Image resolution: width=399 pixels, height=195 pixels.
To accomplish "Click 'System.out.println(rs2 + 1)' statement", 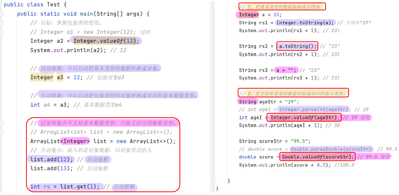I will click(x=280, y=54).
